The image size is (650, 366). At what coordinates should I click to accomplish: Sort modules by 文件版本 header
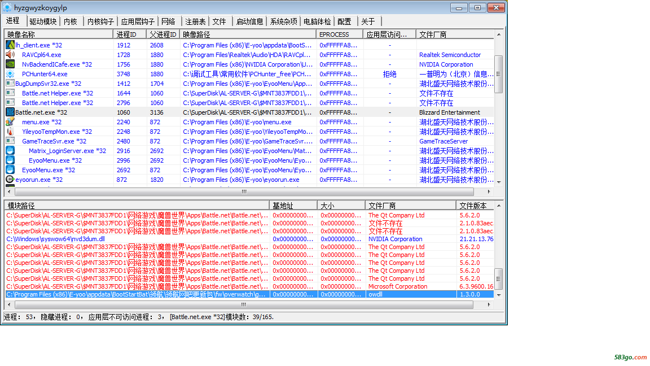475,206
